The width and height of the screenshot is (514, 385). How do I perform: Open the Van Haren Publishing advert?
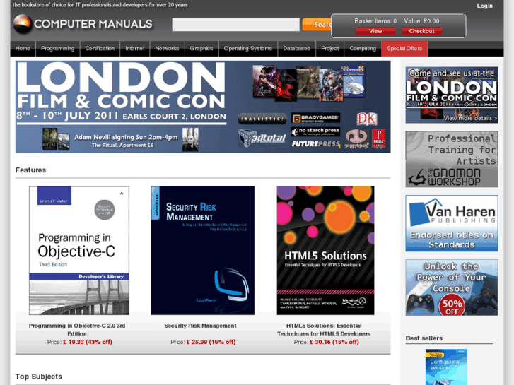(x=452, y=223)
